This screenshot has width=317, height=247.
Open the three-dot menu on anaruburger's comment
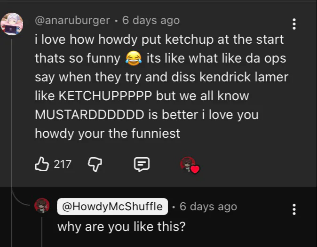click(x=294, y=24)
